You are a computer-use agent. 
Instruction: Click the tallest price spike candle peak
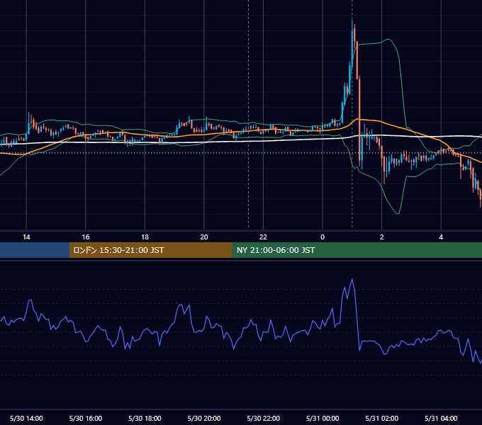352,21
